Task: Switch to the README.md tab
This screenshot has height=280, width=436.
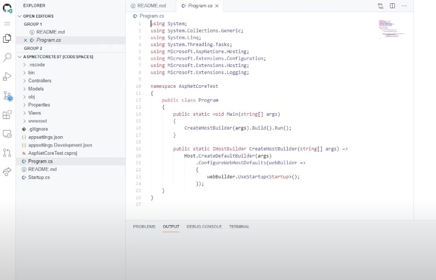Action: (152, 6)
